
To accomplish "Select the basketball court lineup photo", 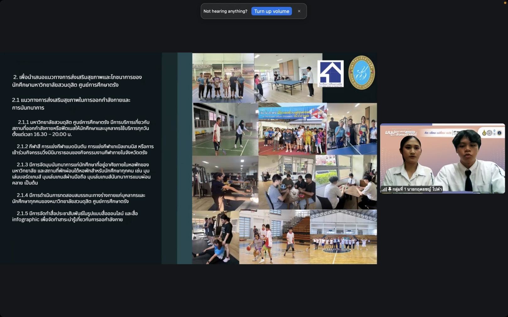I will (343, 237).
